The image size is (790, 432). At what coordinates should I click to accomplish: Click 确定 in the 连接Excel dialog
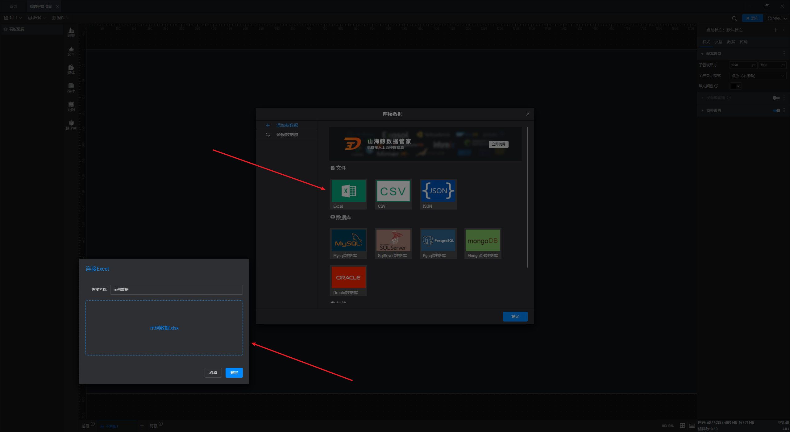tap(234, 373)
